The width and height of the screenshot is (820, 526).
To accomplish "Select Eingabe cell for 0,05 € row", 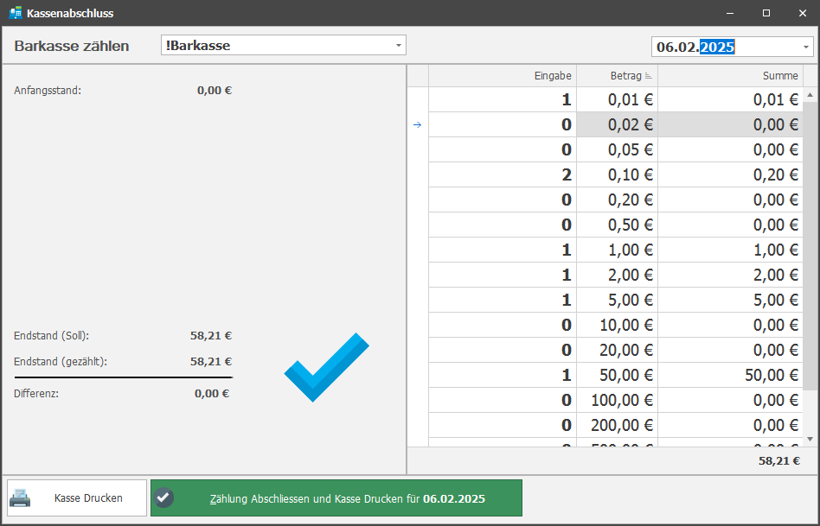I will tap(503, 150).
